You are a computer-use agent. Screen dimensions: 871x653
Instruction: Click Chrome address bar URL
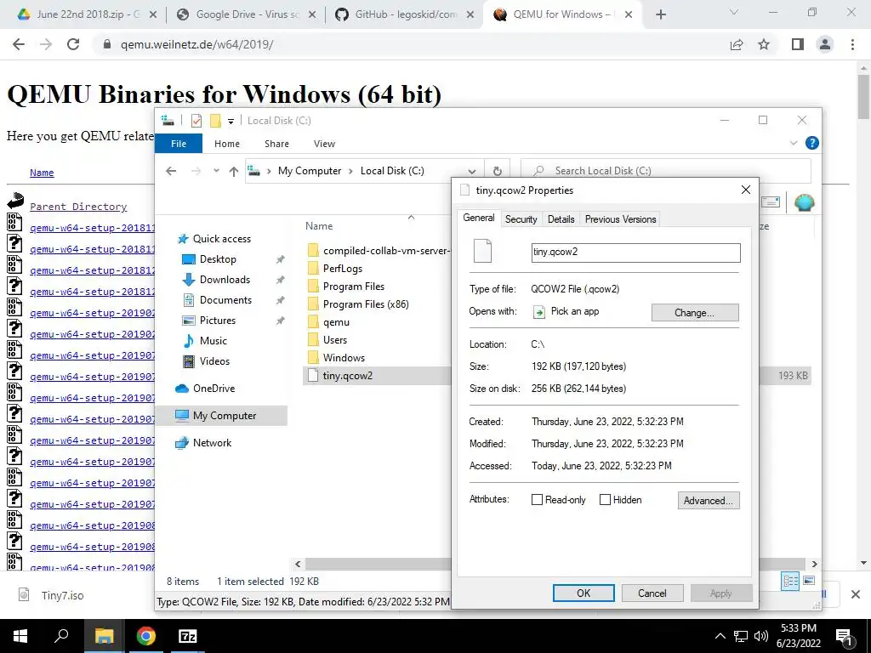(196, 44)
